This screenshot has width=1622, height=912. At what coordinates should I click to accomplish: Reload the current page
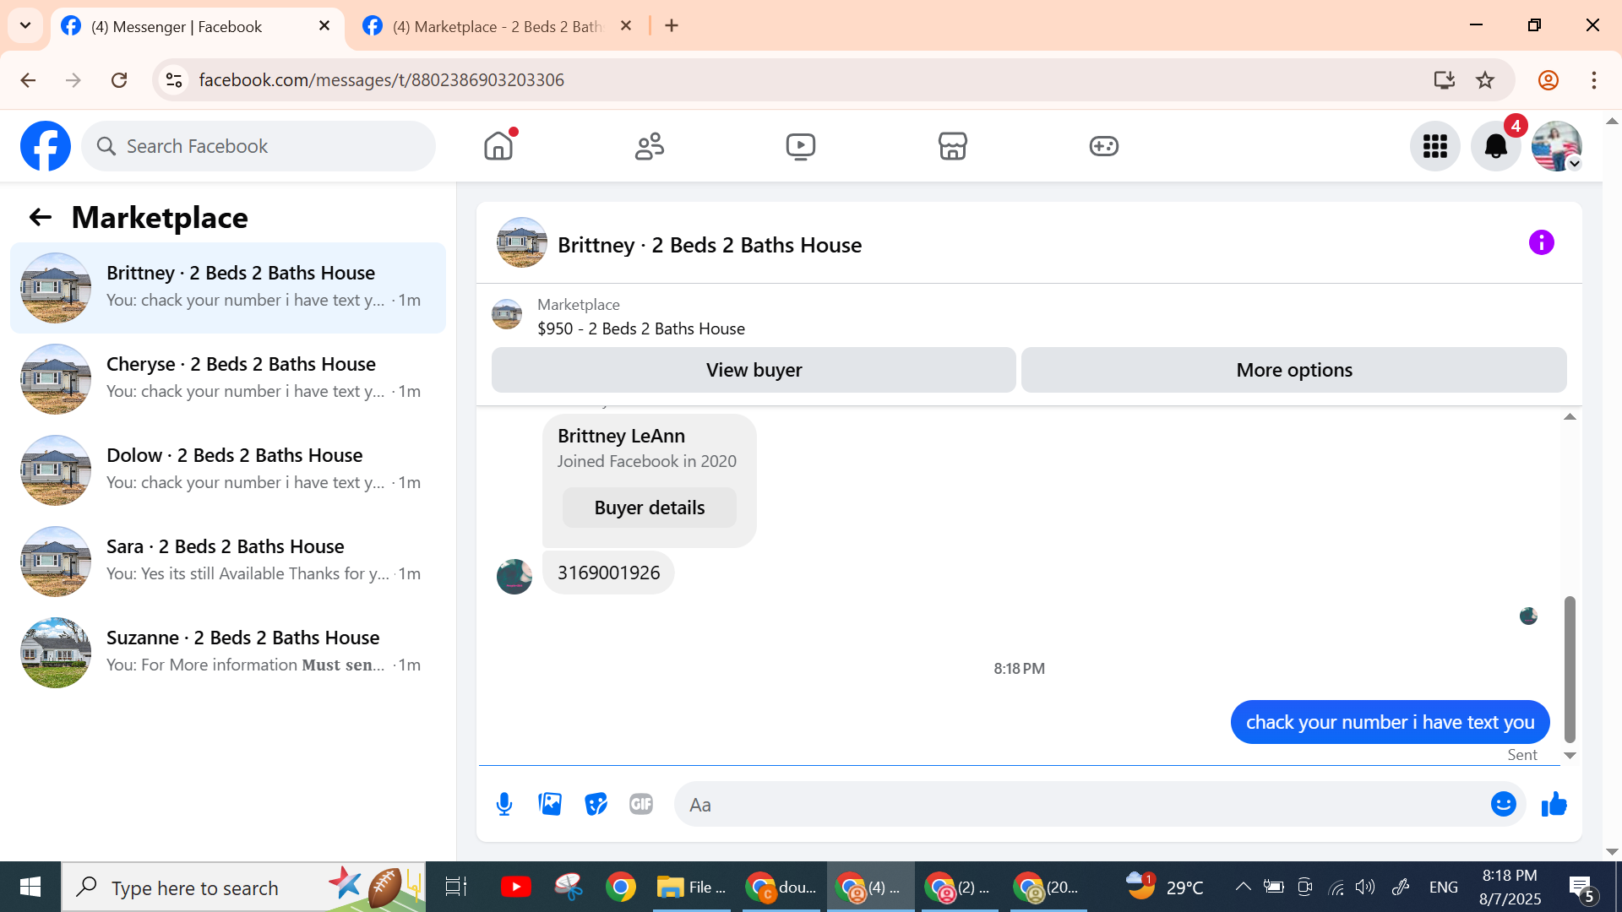coord(119,80)
